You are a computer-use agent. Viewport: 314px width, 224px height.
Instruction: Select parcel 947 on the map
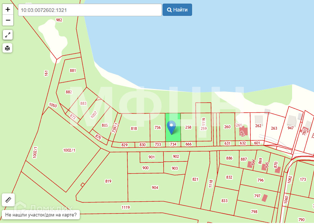291,128
